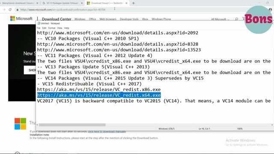Image resolution: width=274 pixels, height=154 pixels.
Task: Close the VC13 Packages Update 5 tab
Action: (82, 3)
